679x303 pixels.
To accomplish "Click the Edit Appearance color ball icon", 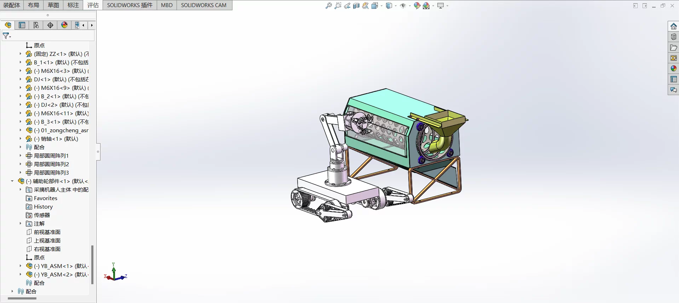I will click(417, 6).
